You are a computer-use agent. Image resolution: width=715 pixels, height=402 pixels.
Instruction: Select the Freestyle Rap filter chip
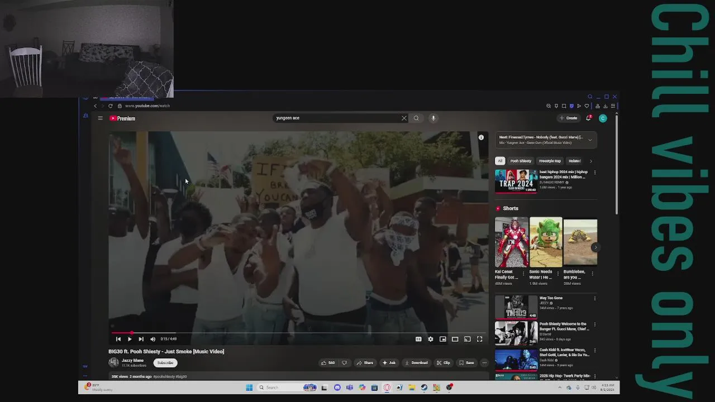[550, 161]
